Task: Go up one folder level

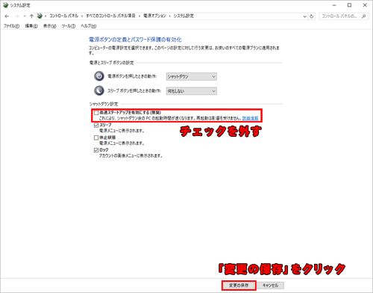Action: [31, 16]
